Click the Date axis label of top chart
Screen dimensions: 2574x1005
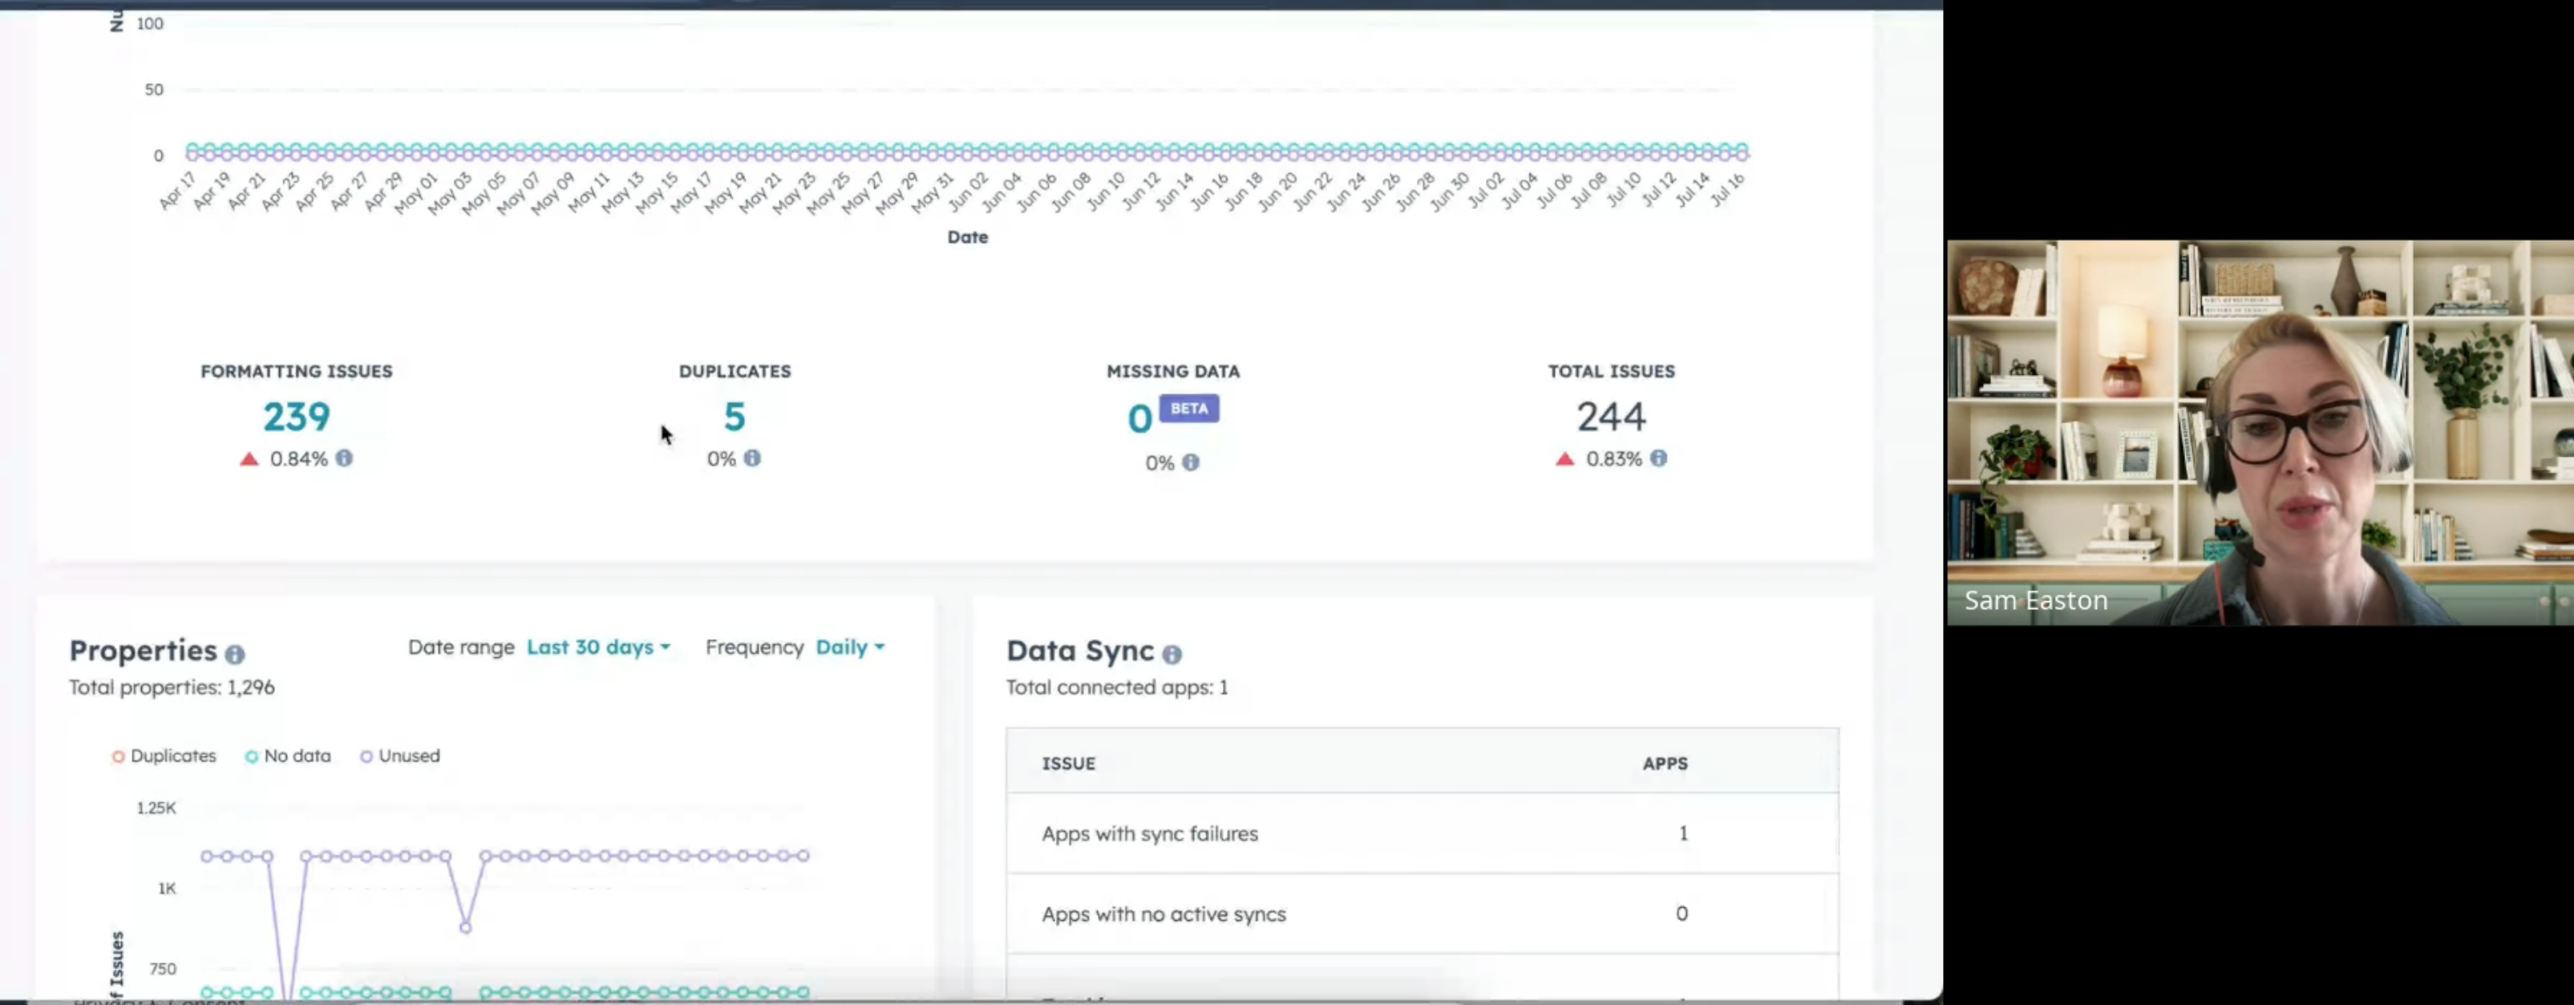click(x=967, y=236)
